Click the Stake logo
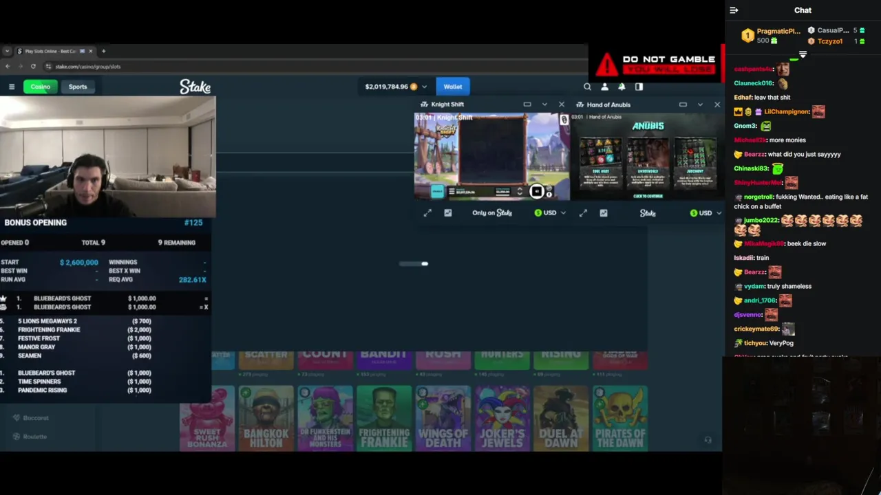Viewport: 881px width, 495px height. [x=195, y=87]
